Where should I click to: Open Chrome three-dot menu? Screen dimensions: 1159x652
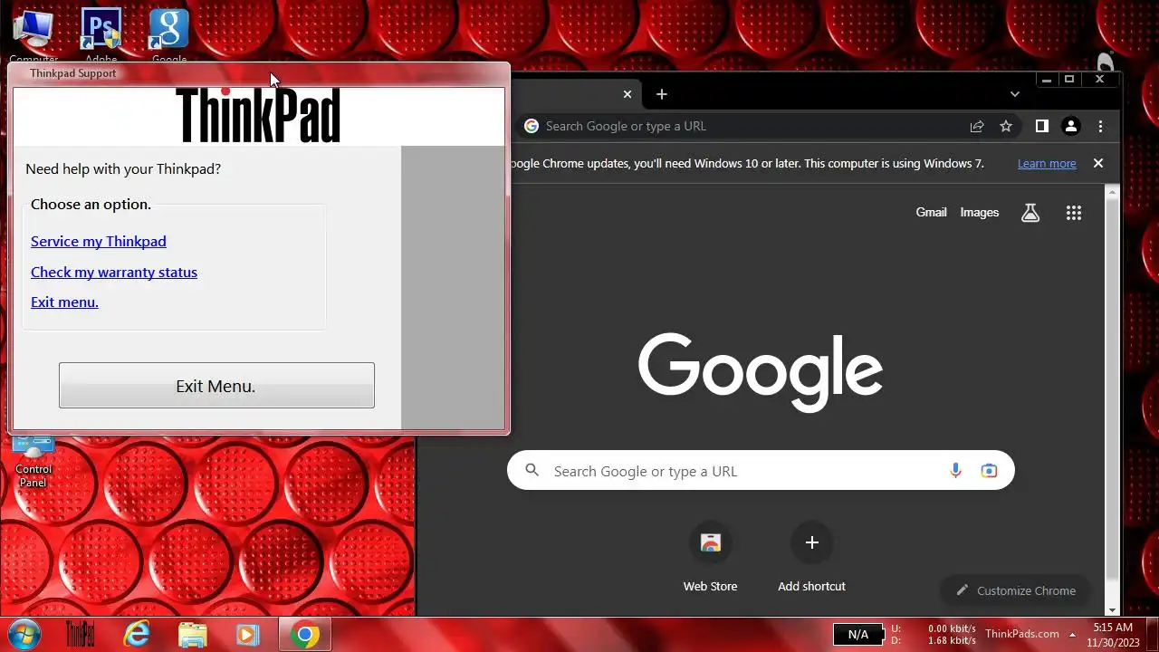pyautogui.click(x=1100, y=127)
